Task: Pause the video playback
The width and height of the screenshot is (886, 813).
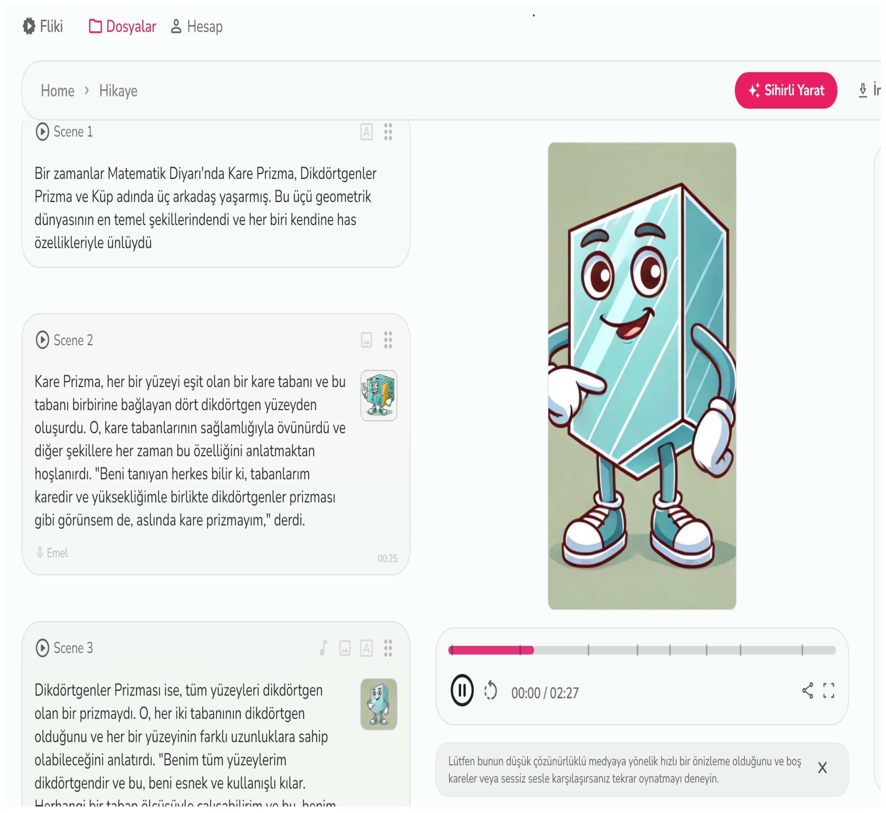Action: (x=462, y=691)
